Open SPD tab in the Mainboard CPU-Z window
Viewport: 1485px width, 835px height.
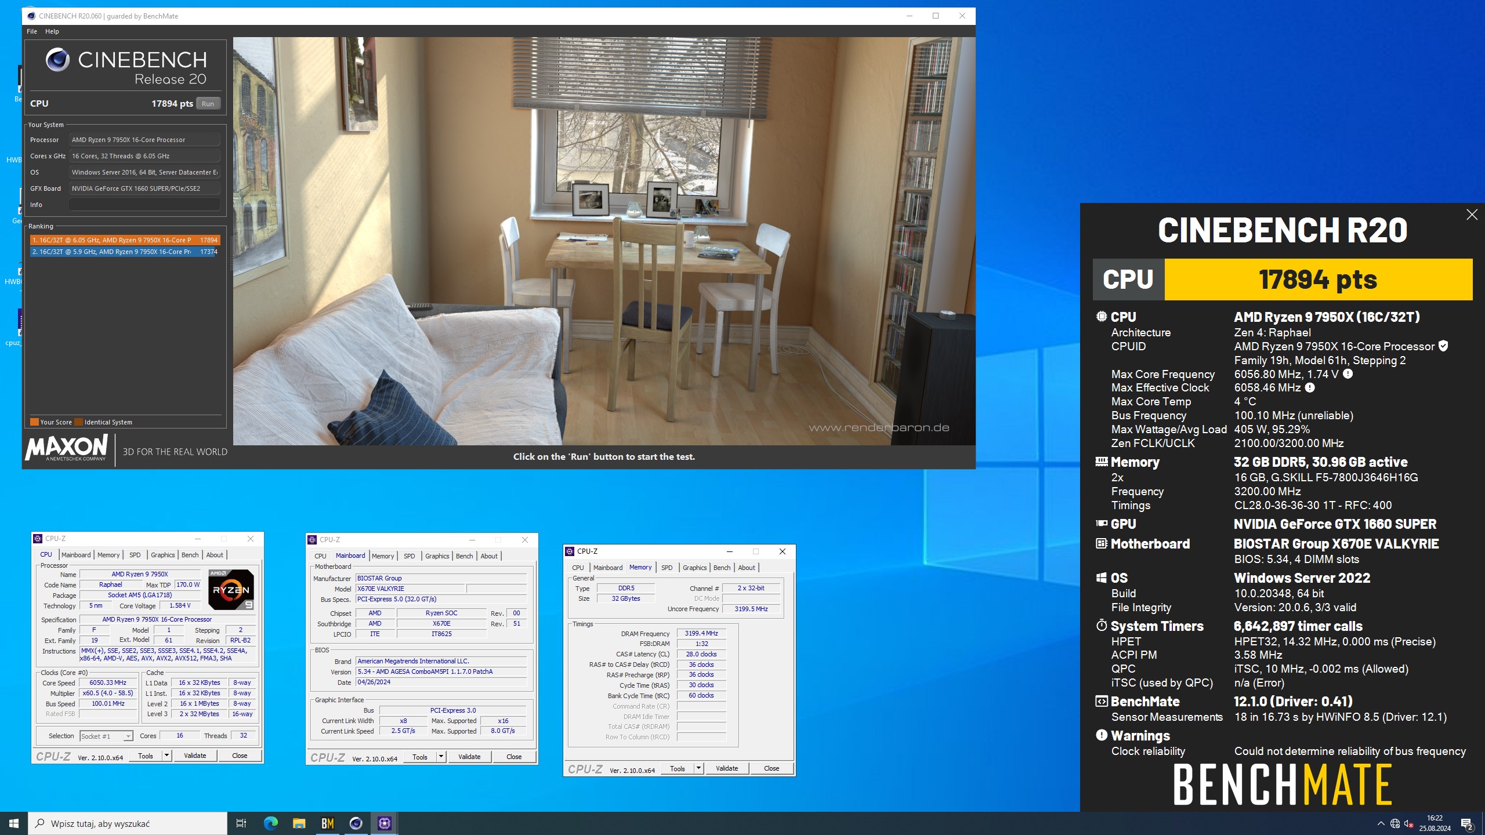coord(410,556)
